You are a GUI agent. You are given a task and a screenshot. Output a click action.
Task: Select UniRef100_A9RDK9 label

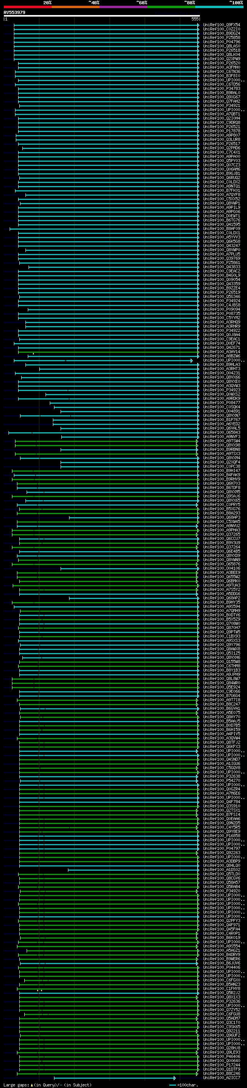[x=222, y=398]
